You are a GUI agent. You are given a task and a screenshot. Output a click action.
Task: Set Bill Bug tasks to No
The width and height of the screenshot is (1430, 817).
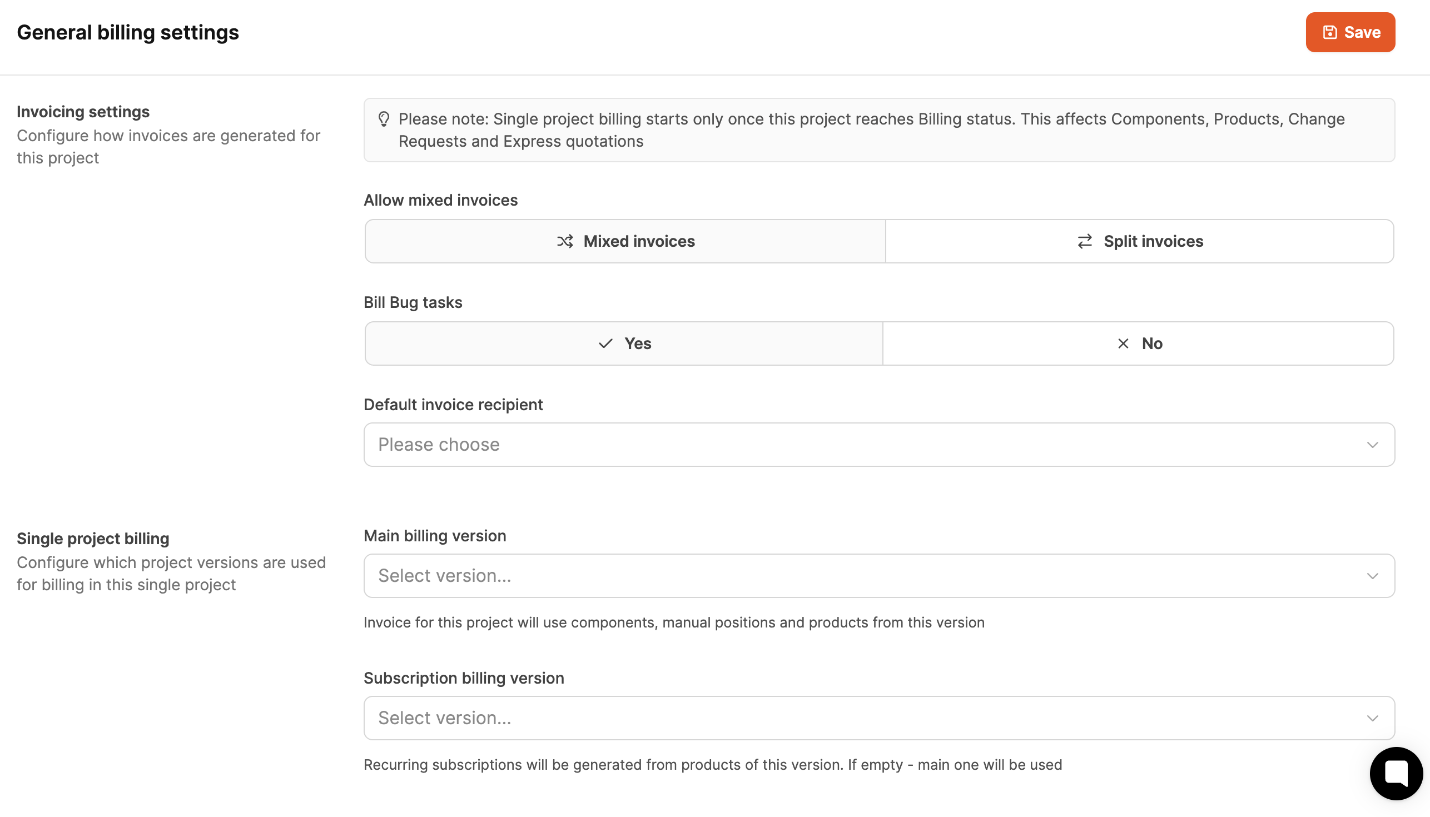(x=1138, y=343)
